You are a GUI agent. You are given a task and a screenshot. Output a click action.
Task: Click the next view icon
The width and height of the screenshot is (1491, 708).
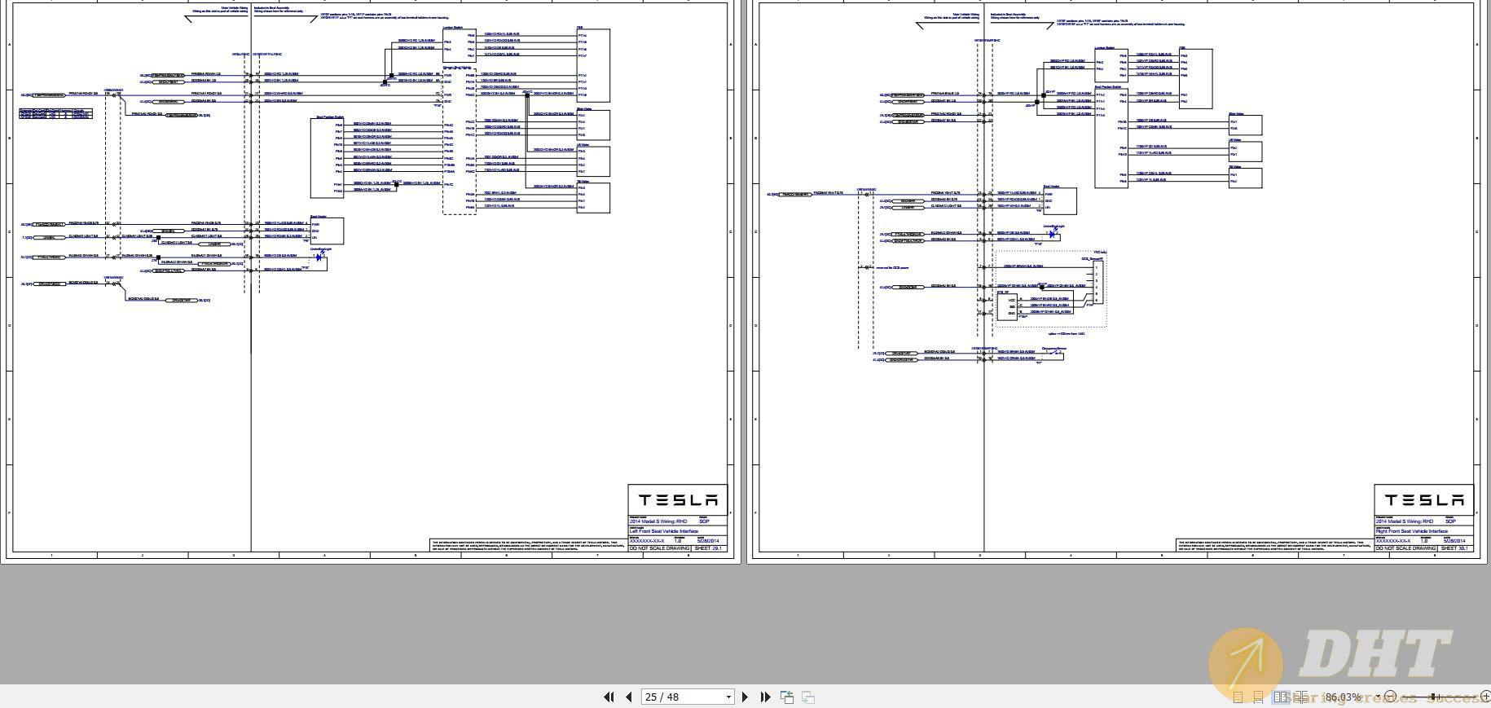tap(808, 697)
